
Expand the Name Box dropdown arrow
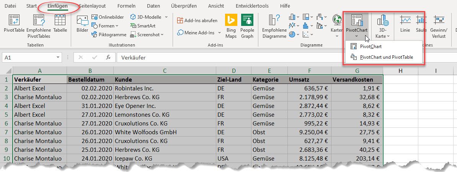click(x=58, y=58)
